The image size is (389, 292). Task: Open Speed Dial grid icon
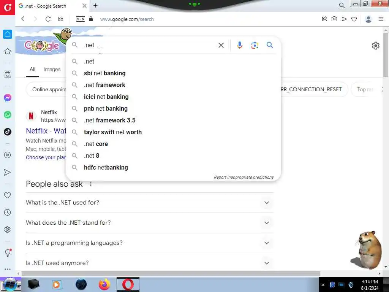[x=60, y=19]
